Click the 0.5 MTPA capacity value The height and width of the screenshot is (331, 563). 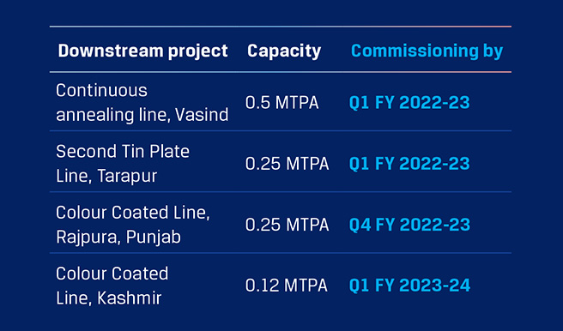point(281,103)
